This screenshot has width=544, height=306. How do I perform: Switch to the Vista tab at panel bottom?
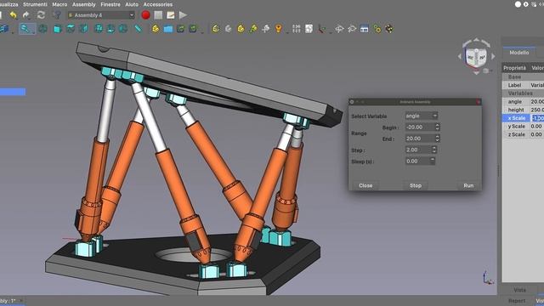[x=519, y=290]
